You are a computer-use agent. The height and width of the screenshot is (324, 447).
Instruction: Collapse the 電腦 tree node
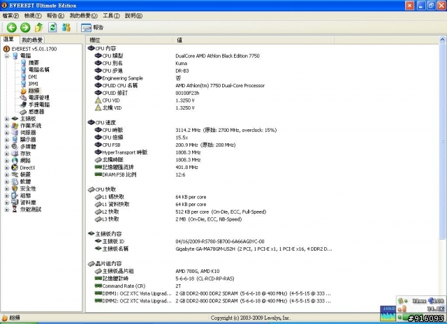pos(7,56)
